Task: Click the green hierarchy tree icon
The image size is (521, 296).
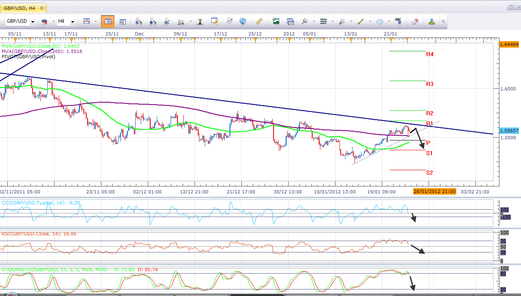Action: [432, 21]
